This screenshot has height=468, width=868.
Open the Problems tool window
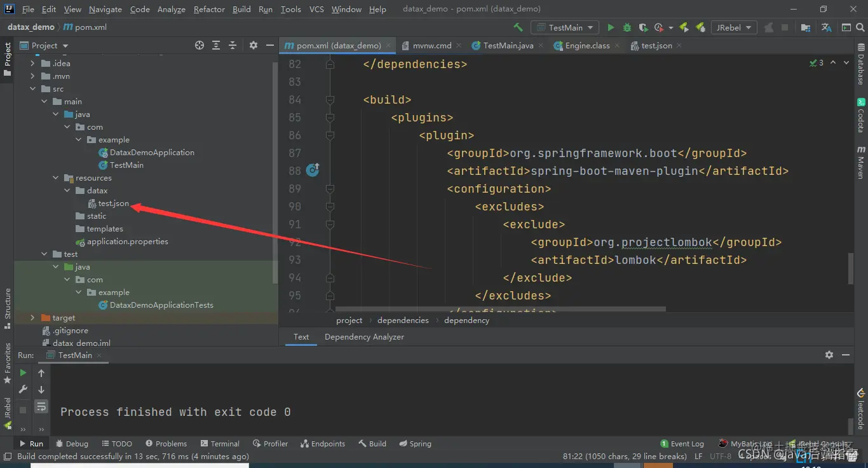coord(166,444)
